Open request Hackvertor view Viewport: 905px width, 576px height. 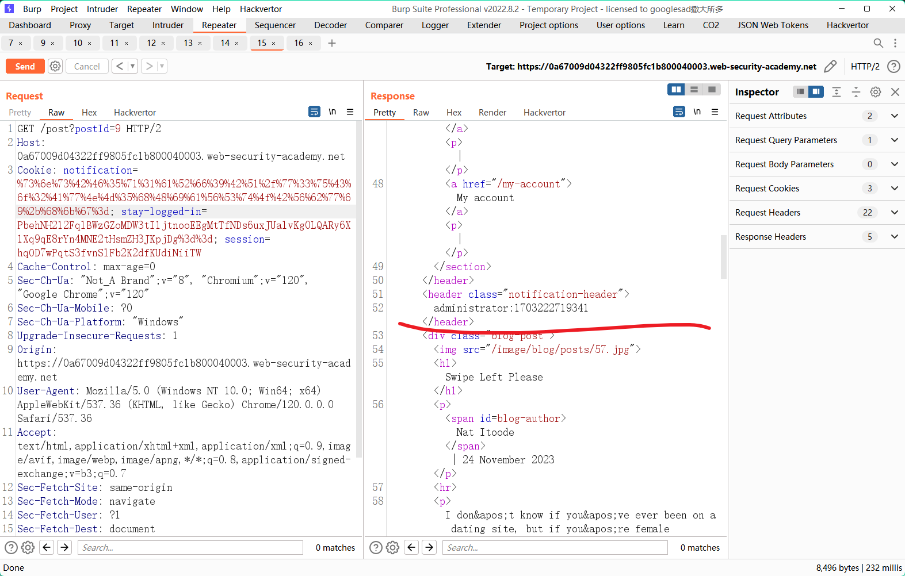click(135, 112)
